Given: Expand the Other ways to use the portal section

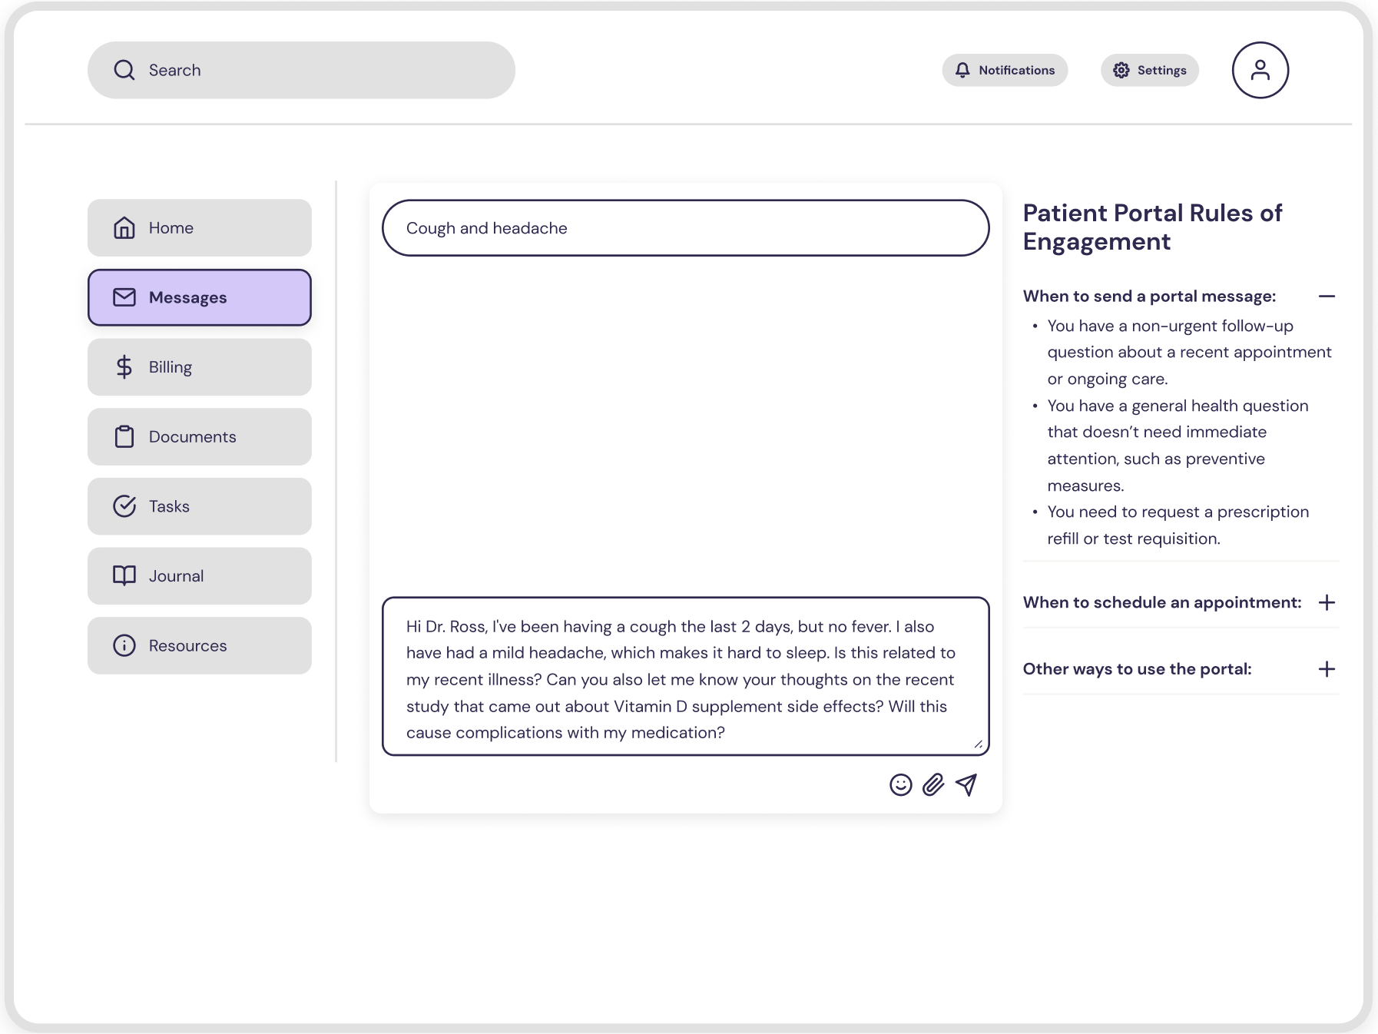Looking at the screenshot, I should 1328,669.
